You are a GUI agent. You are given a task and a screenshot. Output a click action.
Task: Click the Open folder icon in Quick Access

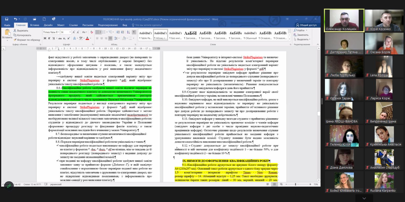pos(34,19)
